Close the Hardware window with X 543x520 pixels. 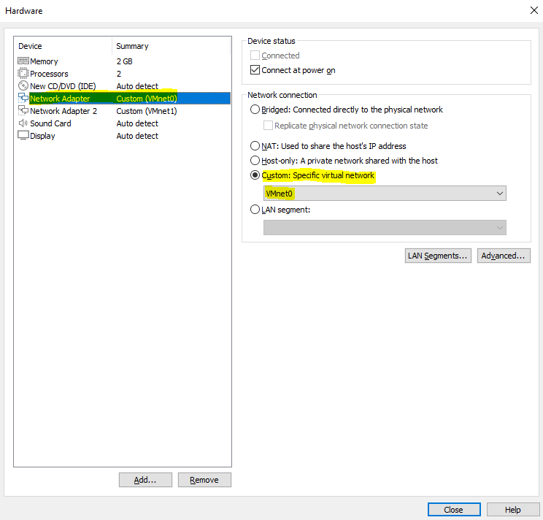[x=534, y=10]
